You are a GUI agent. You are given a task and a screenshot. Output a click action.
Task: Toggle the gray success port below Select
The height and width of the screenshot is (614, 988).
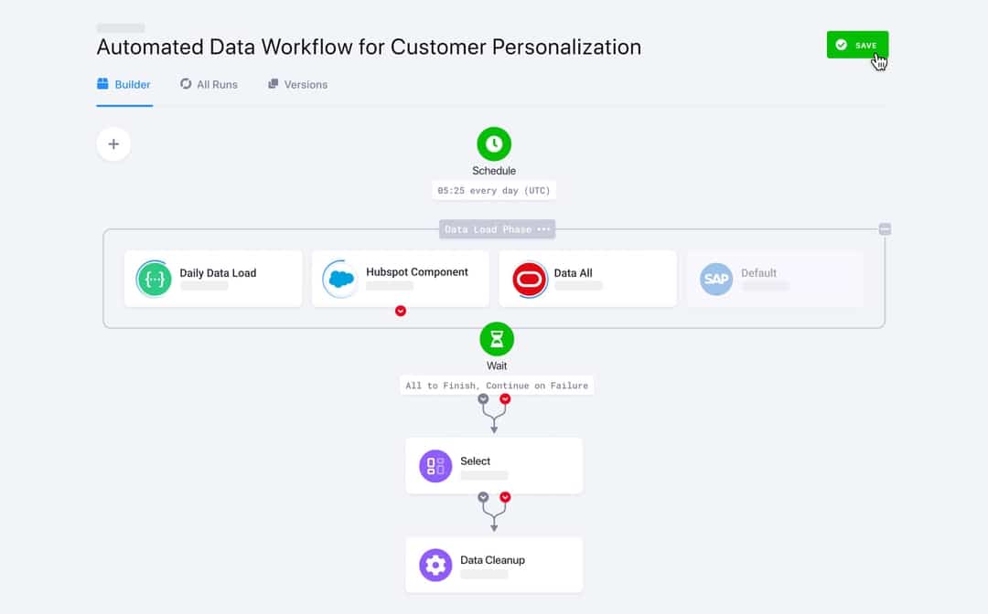pyautogui.click(x=482, y=497)
